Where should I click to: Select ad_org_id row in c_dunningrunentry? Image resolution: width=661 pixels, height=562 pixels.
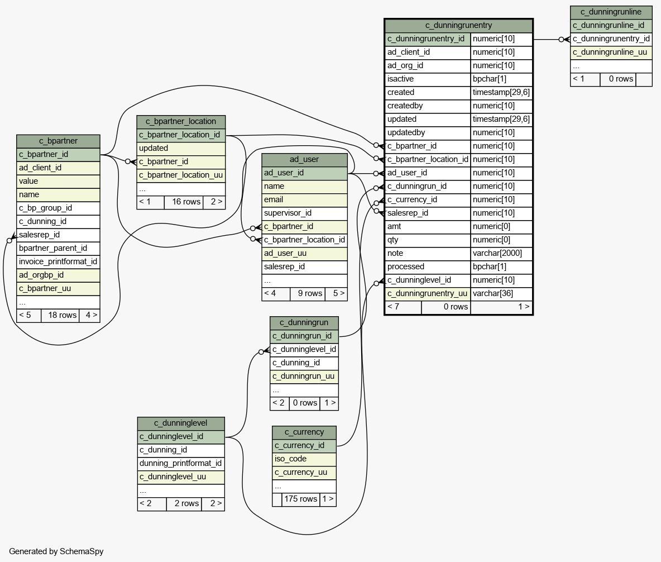pyautogui.click(x=428, y=66)
